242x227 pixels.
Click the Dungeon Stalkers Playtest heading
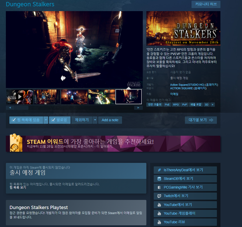(39, 207)
